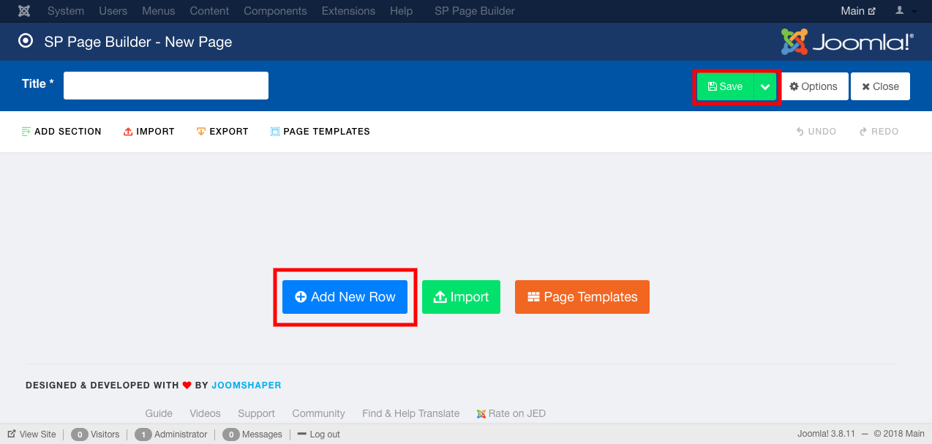Open the System menu
Screen dimensions: 932x444
pyautogui.click(x=66, y=11)
